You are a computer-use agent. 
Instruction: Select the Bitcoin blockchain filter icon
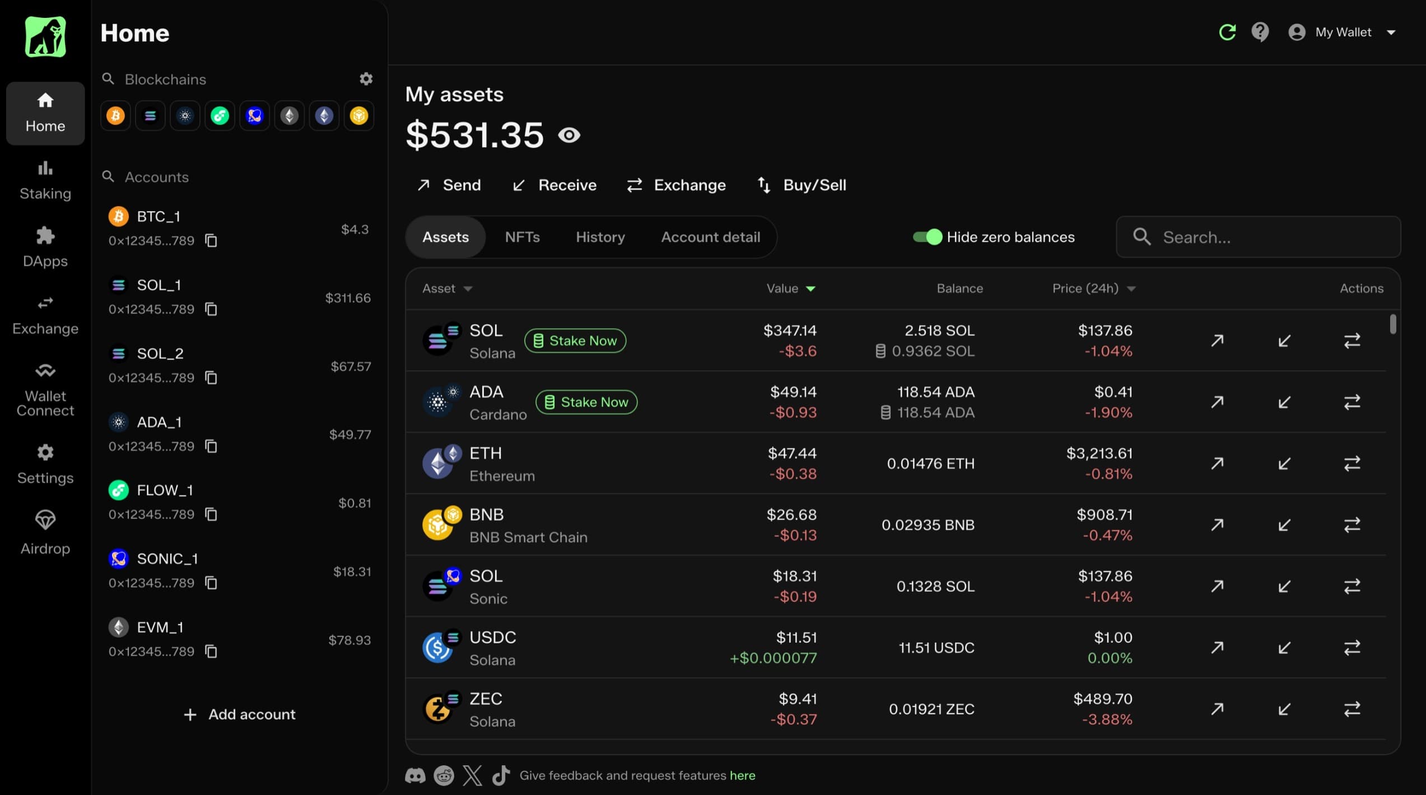click(x=115, y=115)
